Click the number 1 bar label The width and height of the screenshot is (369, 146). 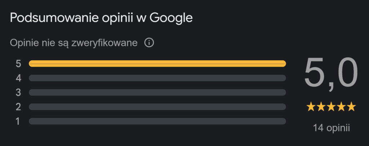(x=18, y=121)
